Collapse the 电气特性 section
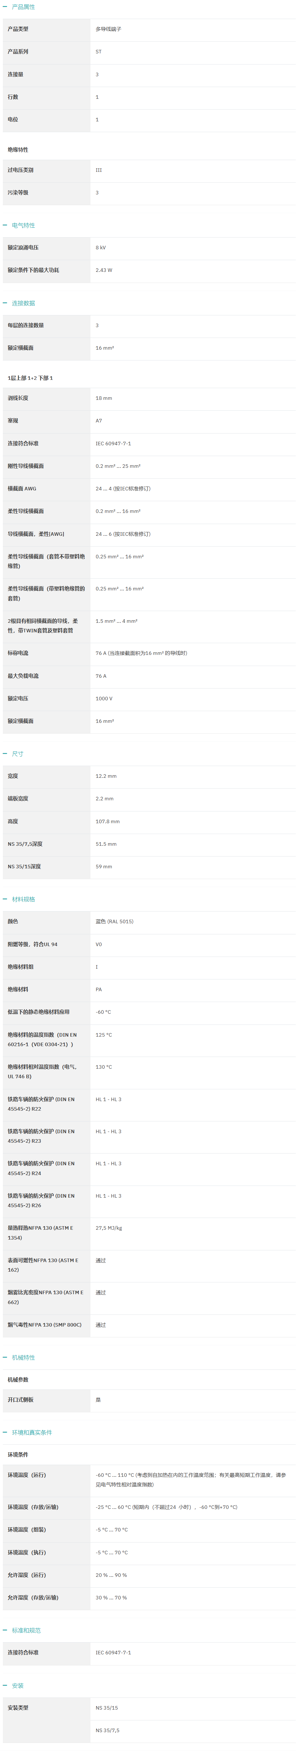 (x=5, y=225)
